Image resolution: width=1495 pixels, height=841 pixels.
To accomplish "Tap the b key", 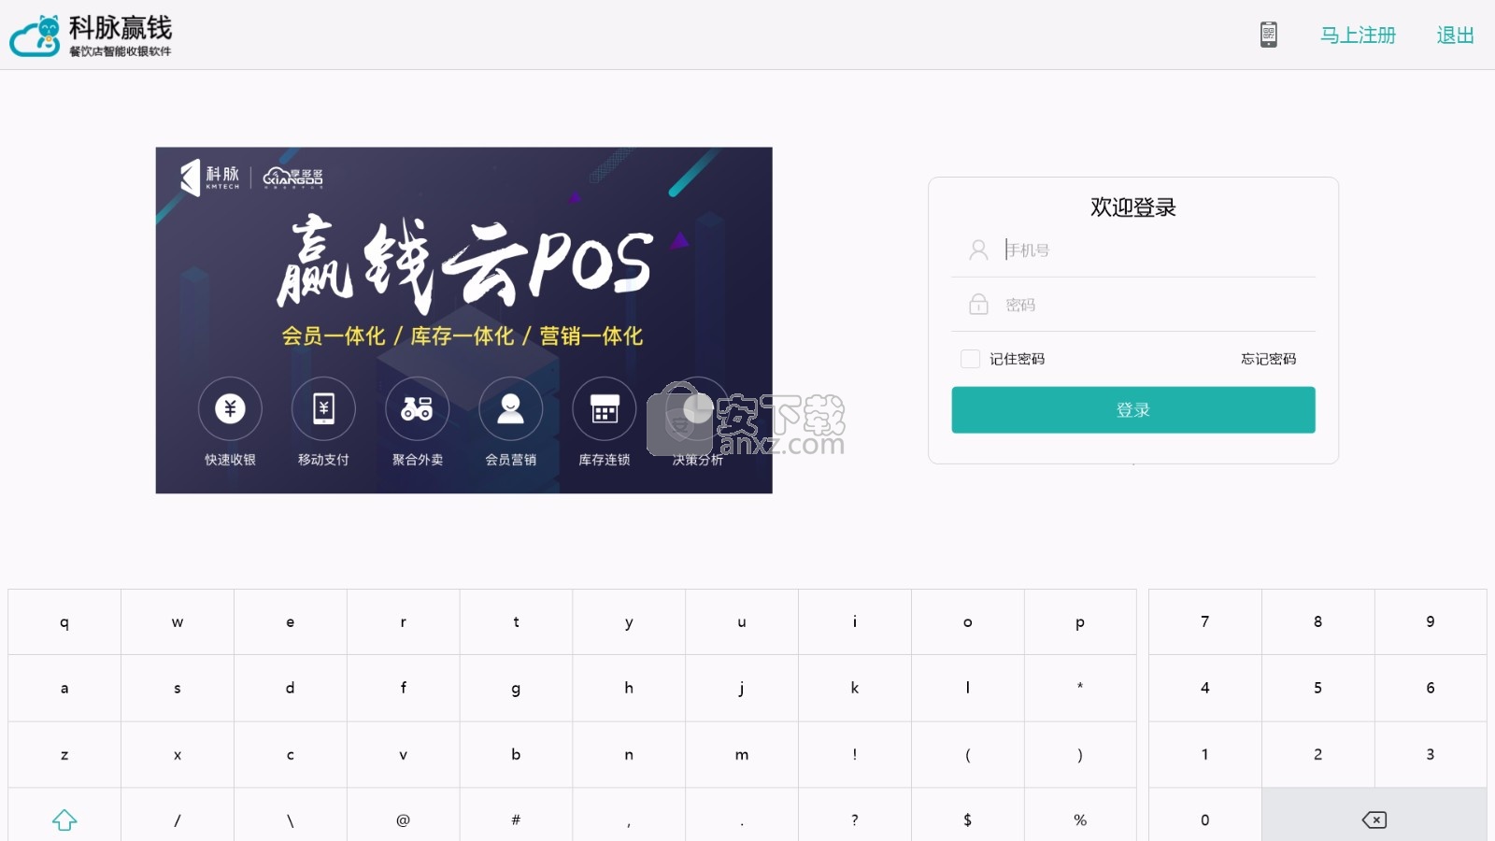I will click(516, 754).
